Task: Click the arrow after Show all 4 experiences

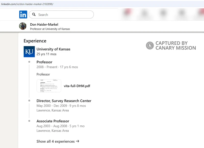Action: tap(78, 141)
